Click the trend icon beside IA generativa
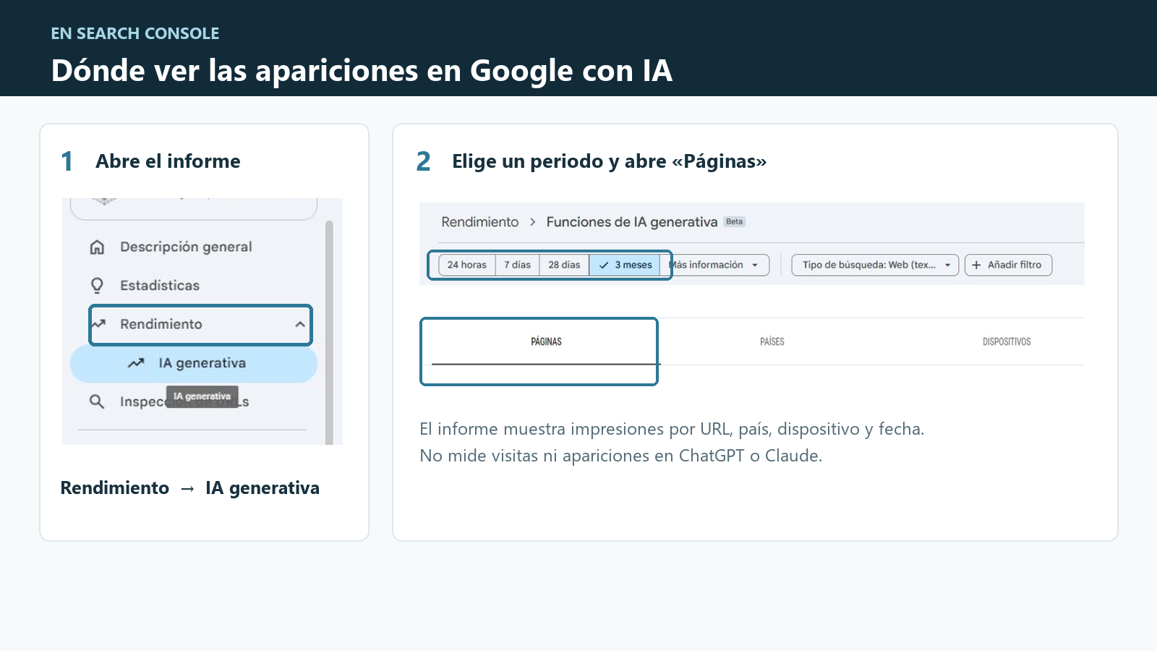The image size is (1157, 651). click(x=136, y=363)
